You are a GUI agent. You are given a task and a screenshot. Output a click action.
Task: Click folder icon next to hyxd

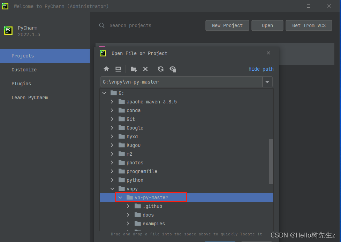pos(122,136)
